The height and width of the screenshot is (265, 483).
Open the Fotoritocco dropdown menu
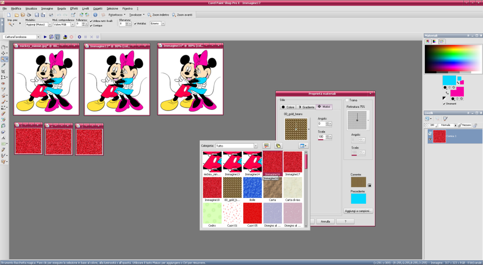tap(117, 15)
